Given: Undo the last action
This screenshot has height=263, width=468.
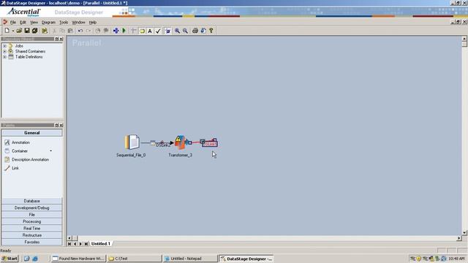Looking at the screenshot, I should click(x=80, y=31).
